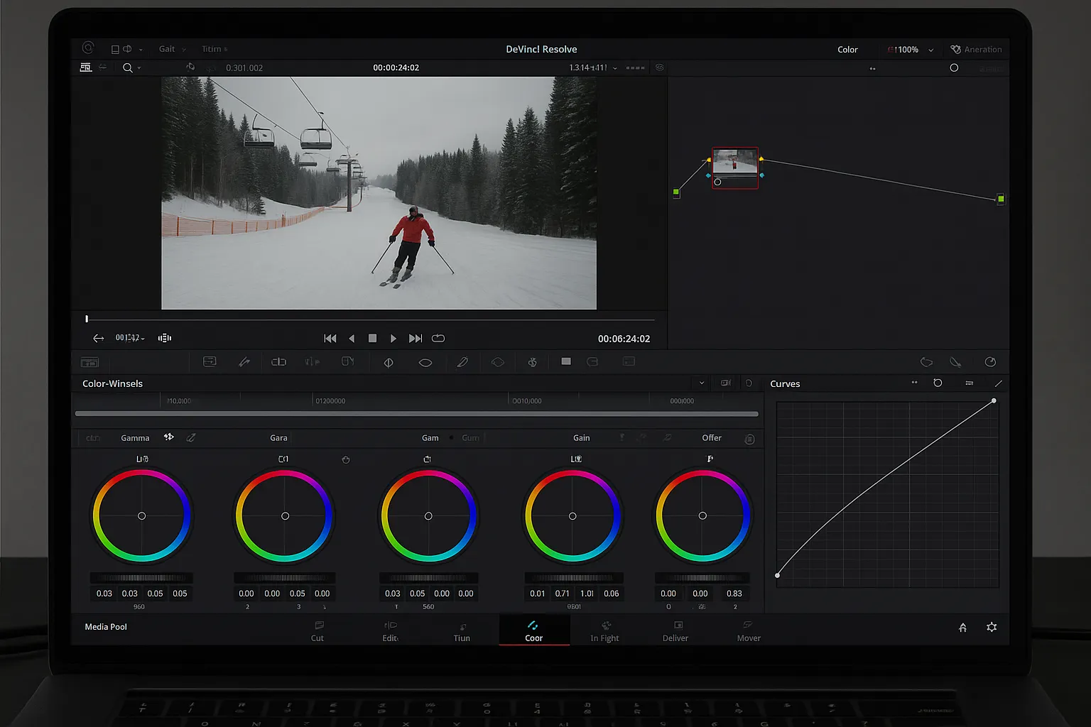Click the audio waveform icon under viewer
1091x727 pixels.
tap(165, 338)
